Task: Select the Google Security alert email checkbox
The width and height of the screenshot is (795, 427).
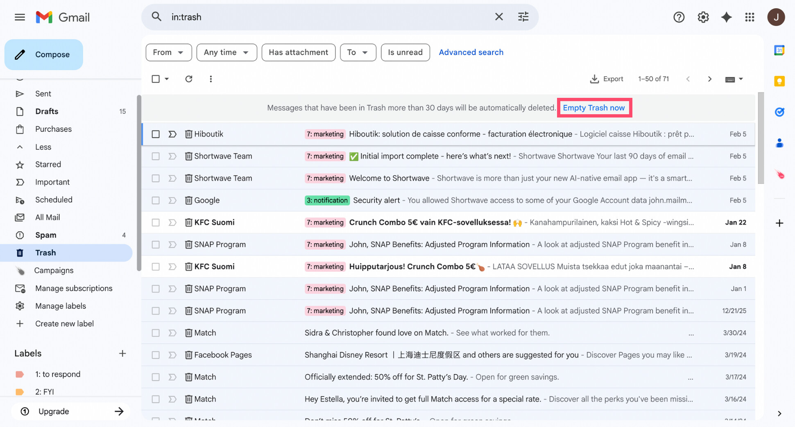Action: pyautogui.click(x=156, y=200)
